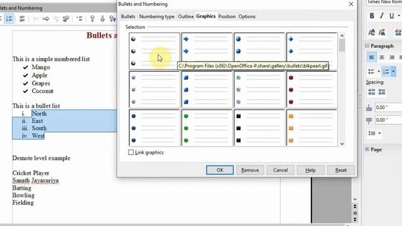Go to the Outline tab
Screen dimensions: 402x226
click(x=186, y=16)
